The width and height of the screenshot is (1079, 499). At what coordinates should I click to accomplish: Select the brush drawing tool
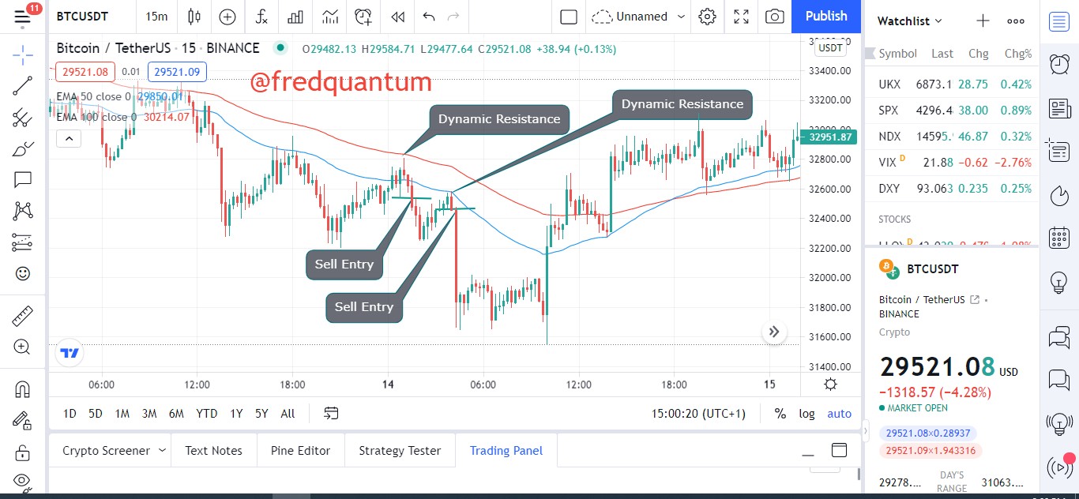[x=23, y=148]
